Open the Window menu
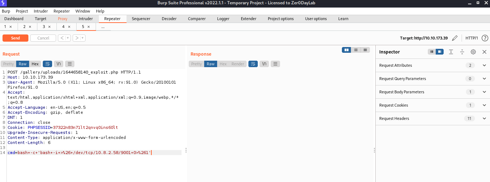This screenshot has height=182, width=490. point(83,11)
